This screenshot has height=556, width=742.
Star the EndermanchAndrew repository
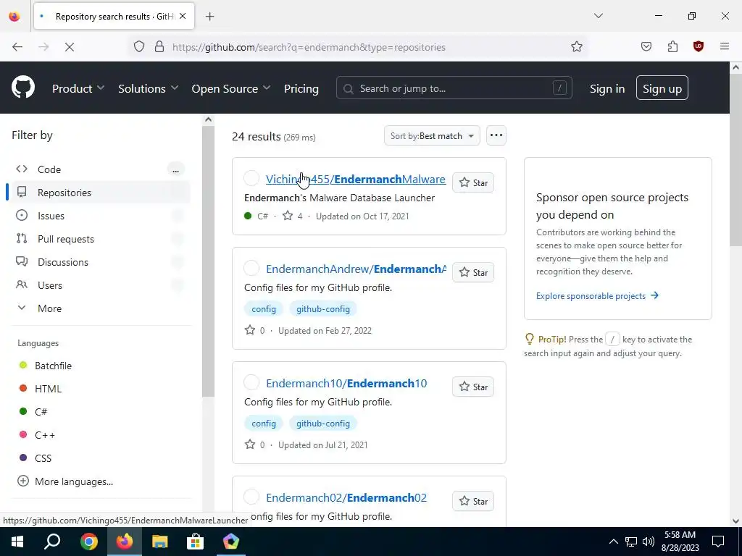pos(473,272)
